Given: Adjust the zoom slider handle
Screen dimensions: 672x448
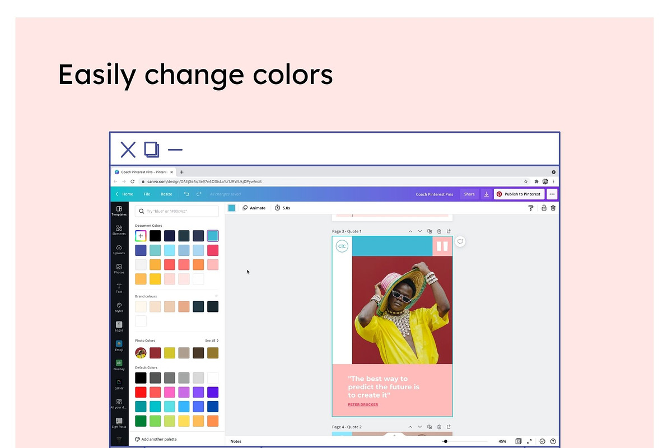Looking at the screenshot, I should 445,441.
